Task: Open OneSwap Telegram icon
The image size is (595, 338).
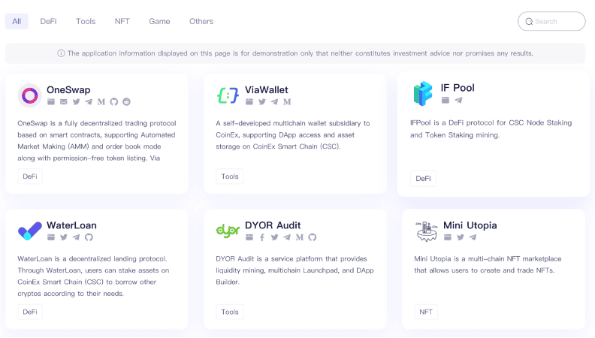Action: [89, 101]
